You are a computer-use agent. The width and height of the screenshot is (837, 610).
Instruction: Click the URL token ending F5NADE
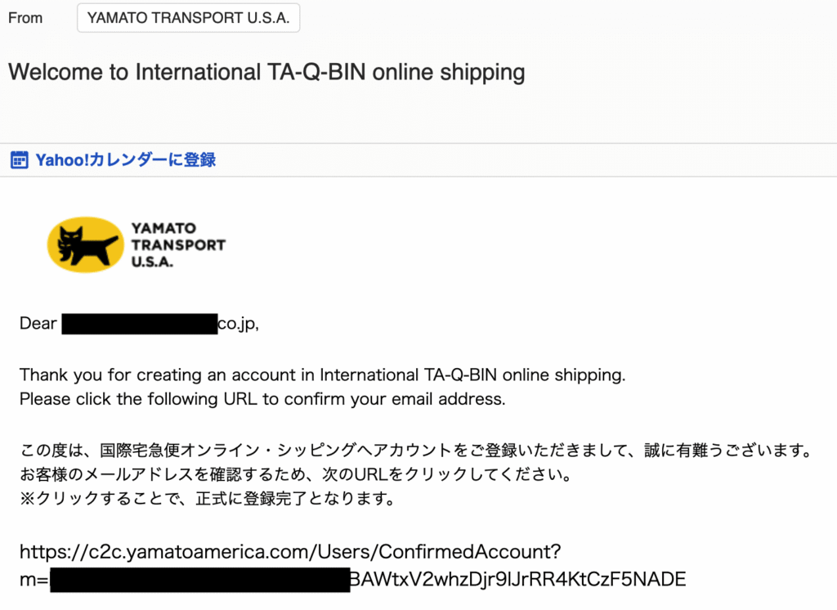coord(517,580)
